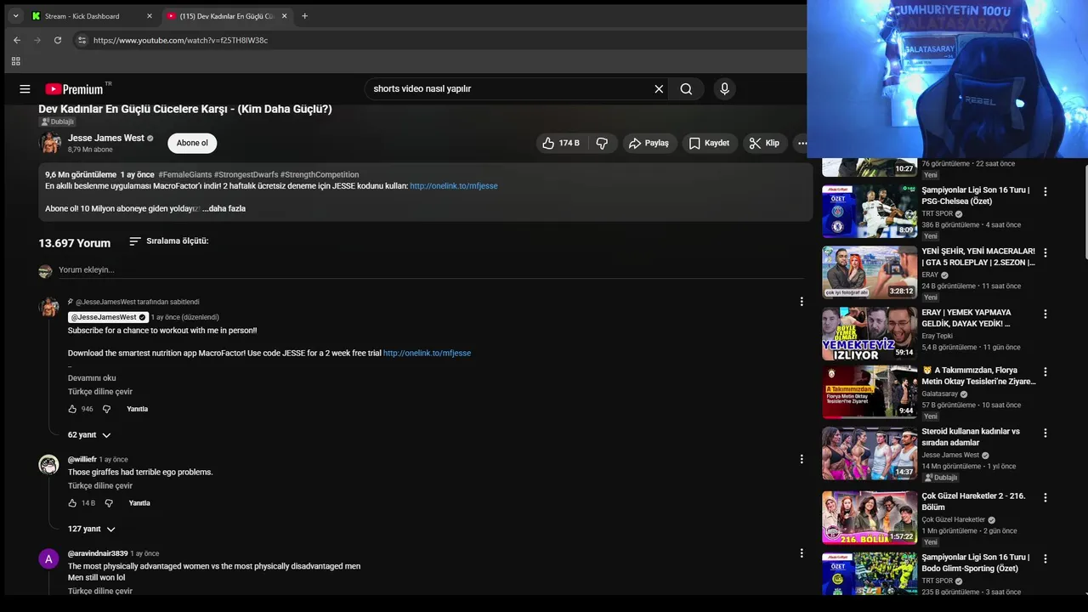Start voice search with microphone icon

[x=724, y=88]
